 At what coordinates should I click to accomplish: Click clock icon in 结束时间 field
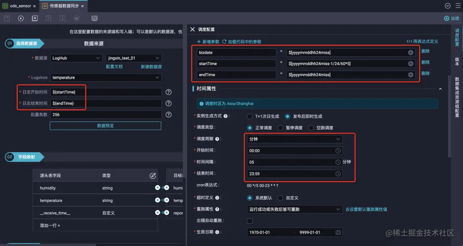[x=338, y=174]
